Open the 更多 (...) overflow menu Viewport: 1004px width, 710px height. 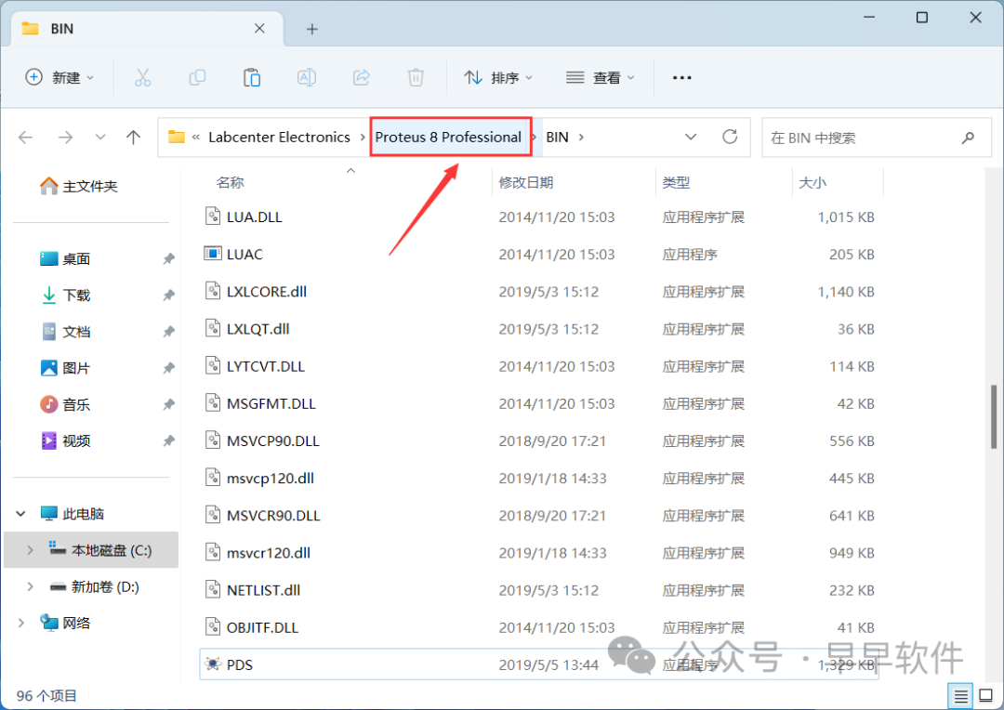coord(681,77)
